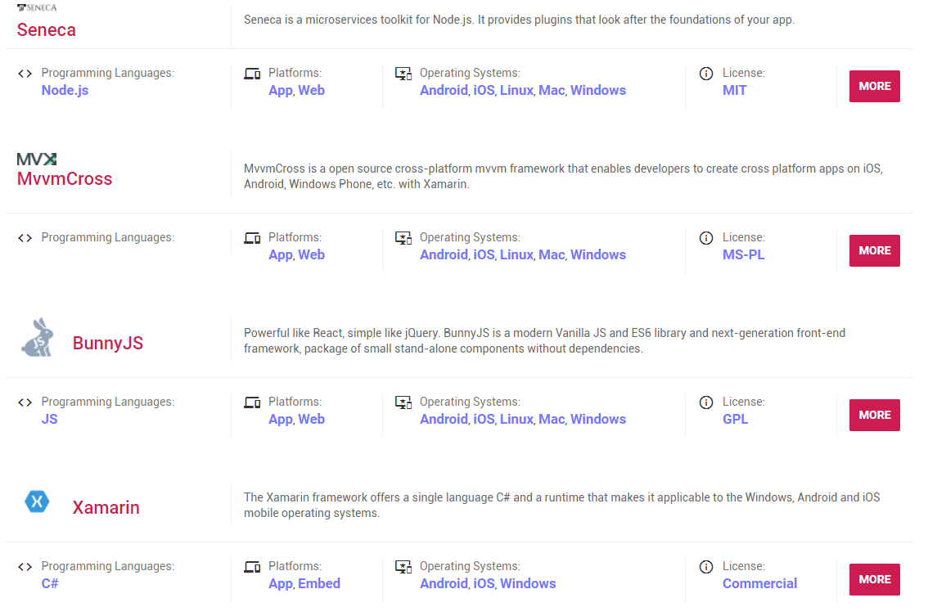The image size is (928, 616).
Task: Select Web platform in BunnyJS row
Action: pos(311,420)
